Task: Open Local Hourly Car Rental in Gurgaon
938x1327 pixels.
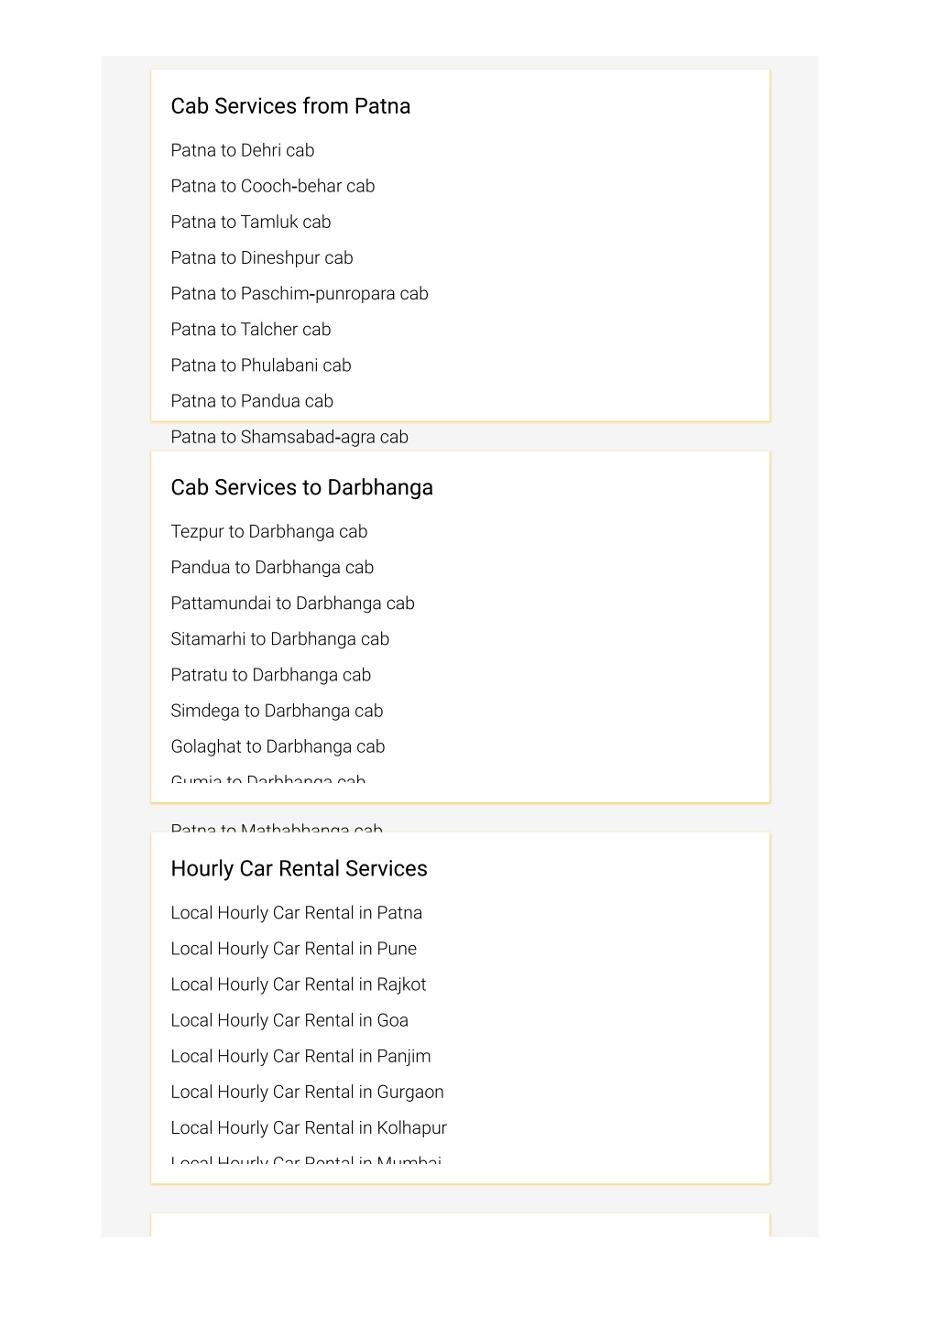Action: (308, 1092)
